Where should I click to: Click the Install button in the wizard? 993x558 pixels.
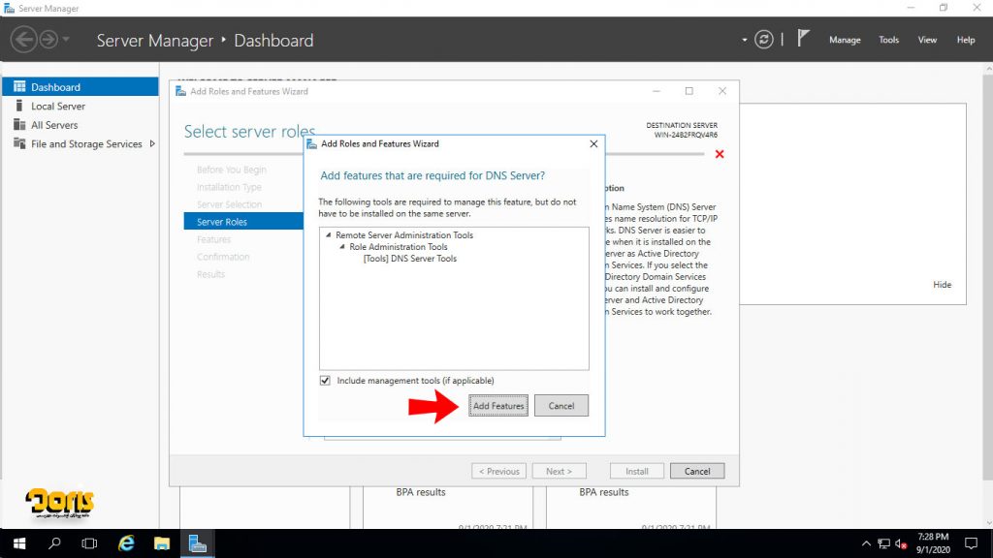click(637, 472)
